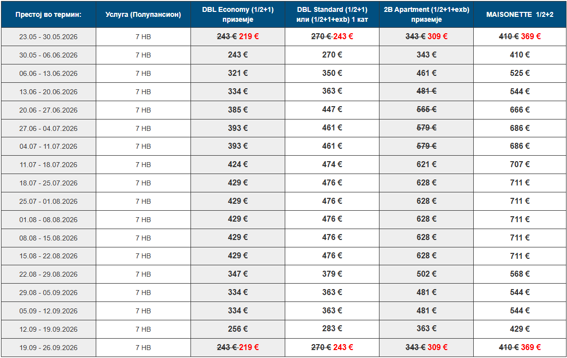The height and width of the screenshot is (358, 567).
Task: Click the 22.08 - 29.08.2026 date cell
Action: pyautogui.click(x=49, y=274)
